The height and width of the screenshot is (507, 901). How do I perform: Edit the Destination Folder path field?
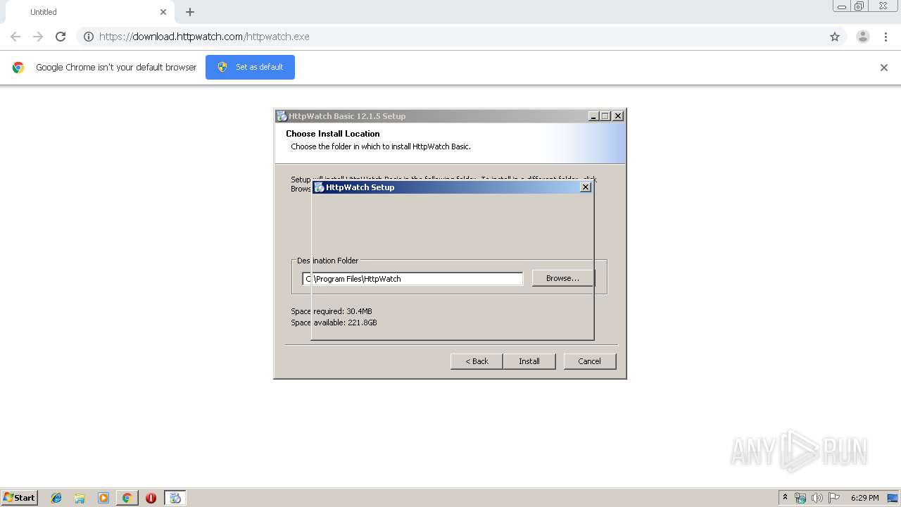point(412,279)
